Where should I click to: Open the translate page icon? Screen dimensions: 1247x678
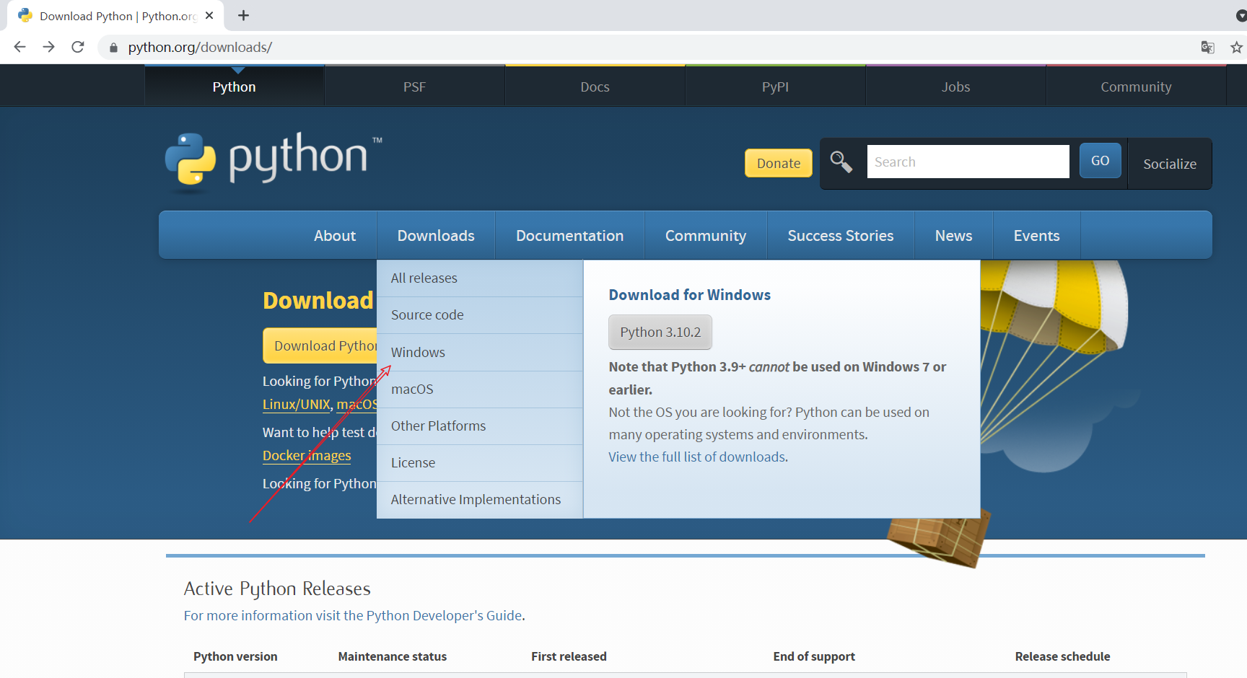1207,47
